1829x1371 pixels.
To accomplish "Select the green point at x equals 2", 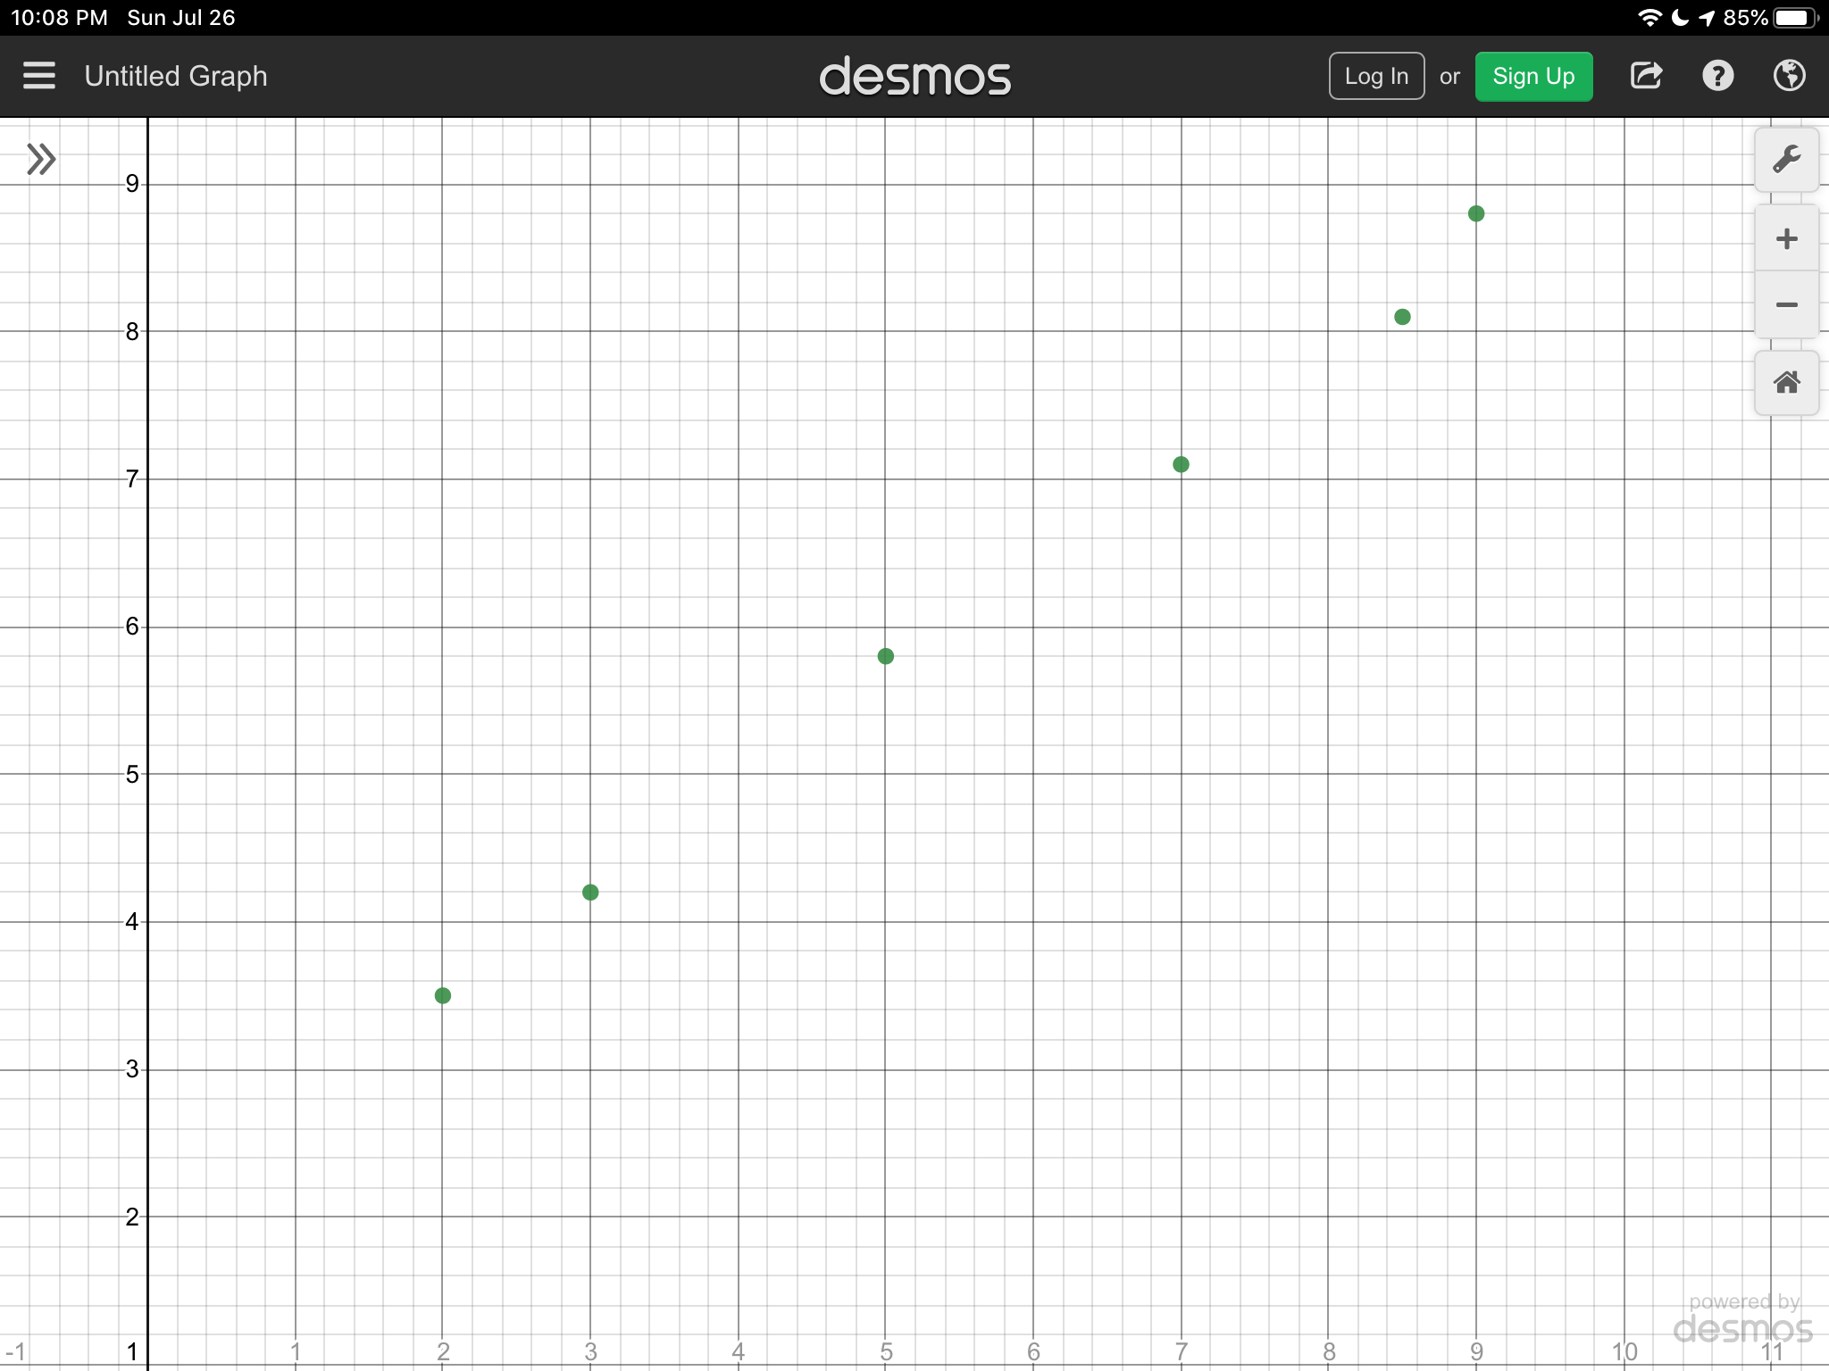I will click(443, 995).
